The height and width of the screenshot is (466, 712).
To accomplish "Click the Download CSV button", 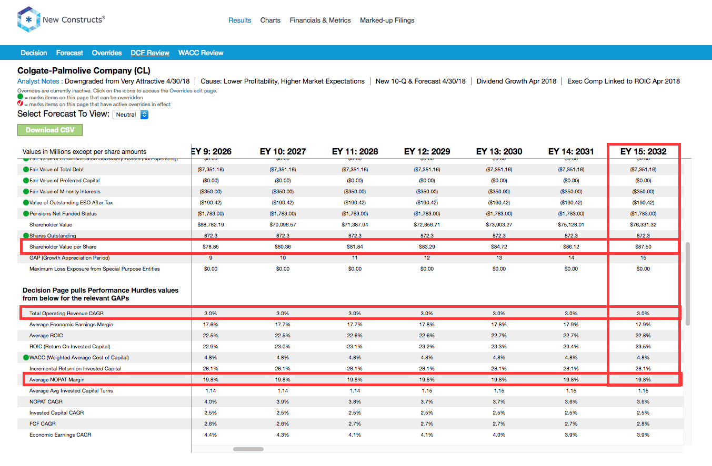I will [50, 130].
